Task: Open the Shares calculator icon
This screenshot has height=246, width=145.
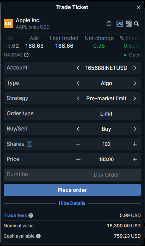Action: pos(30,144)
